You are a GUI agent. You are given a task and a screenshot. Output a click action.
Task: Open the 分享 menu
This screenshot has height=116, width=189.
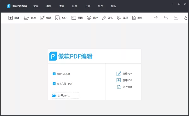coord(87,6)
